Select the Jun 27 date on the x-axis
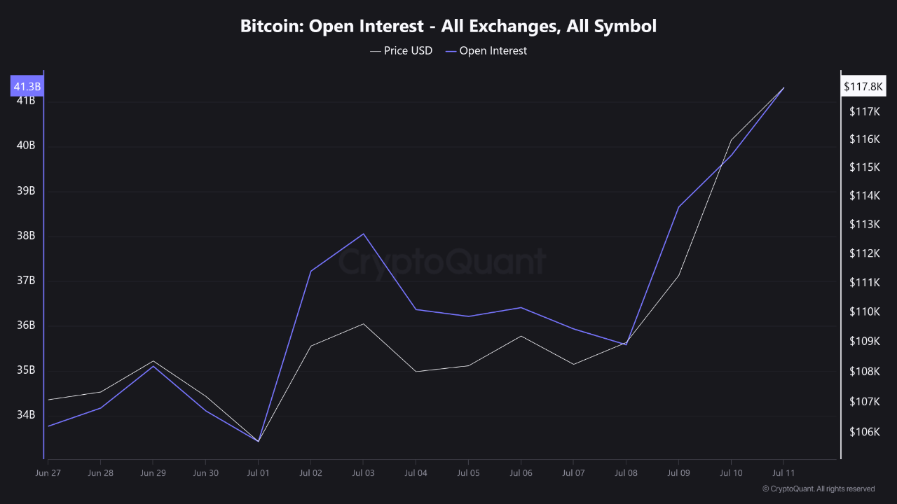 pyautogui.click(x=48, y=473)
